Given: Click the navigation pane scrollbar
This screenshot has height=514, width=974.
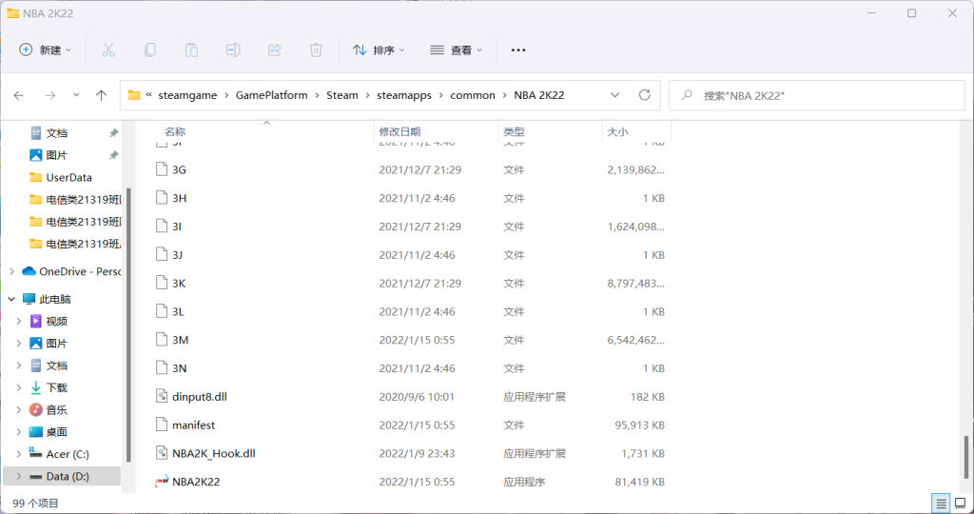Looking at the screenshot, I should tap(128, 325).
